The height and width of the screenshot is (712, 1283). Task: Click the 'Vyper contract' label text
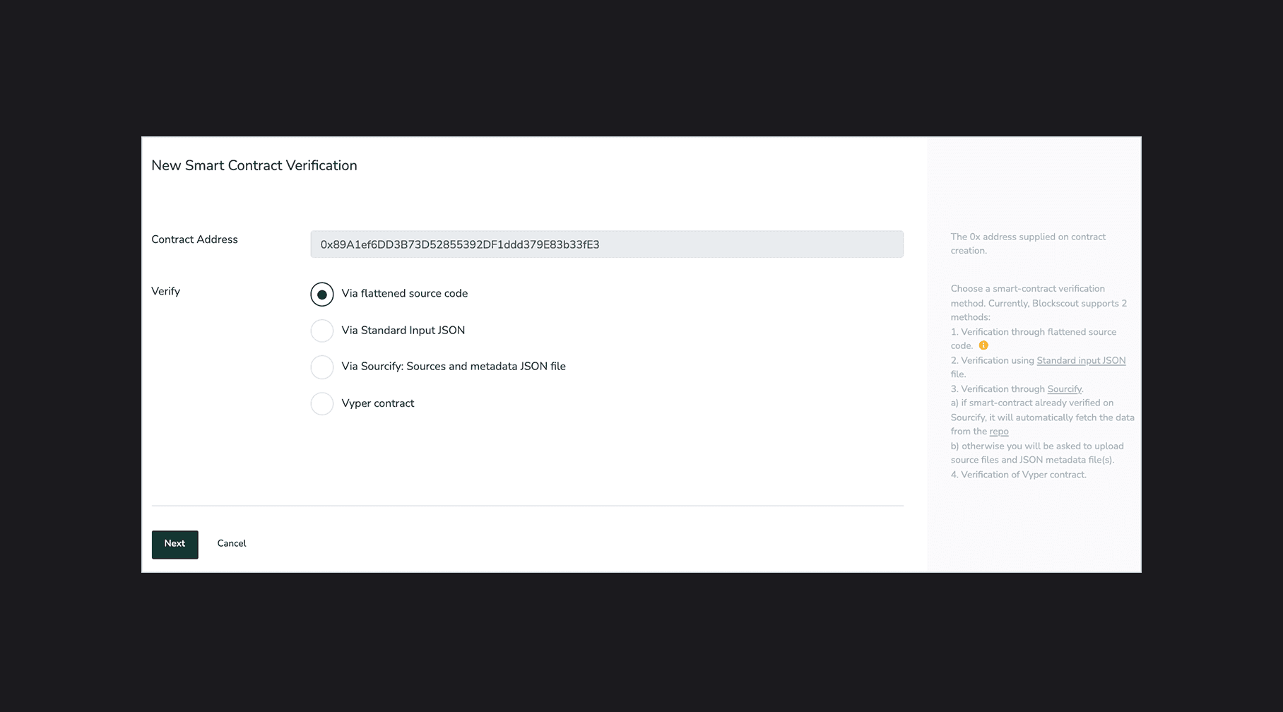tap(377, 403)
